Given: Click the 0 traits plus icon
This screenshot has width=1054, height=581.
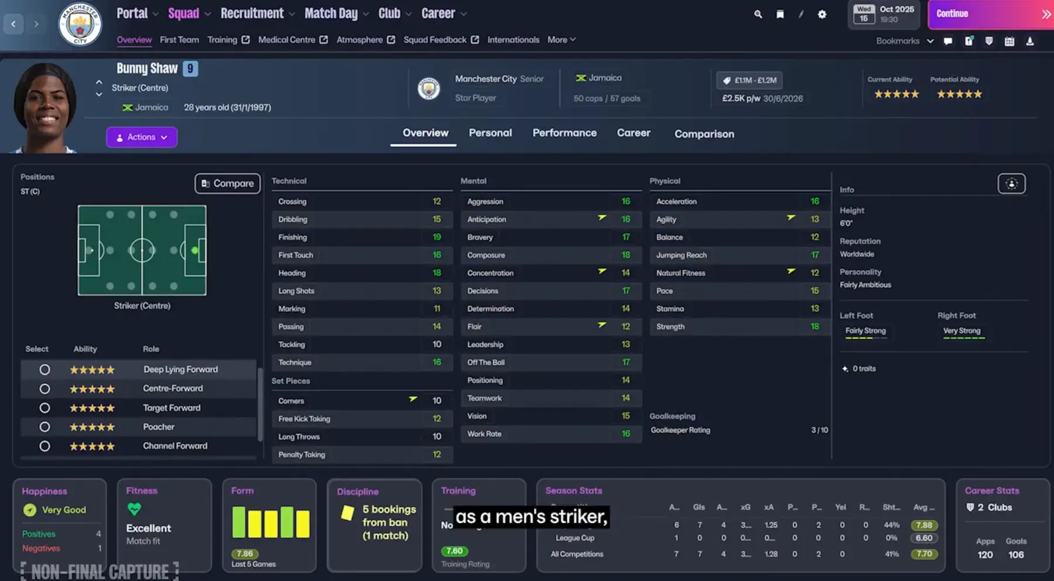Looking at the screenshot, I should coord(845,369).
